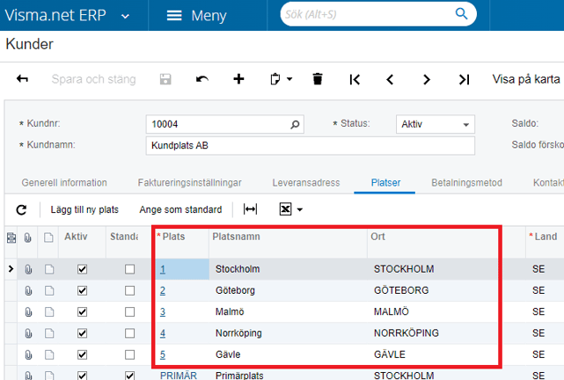Toggle Standard checkbox for Norrköping row
564x380 pixels.
click(x=130, y=333)
